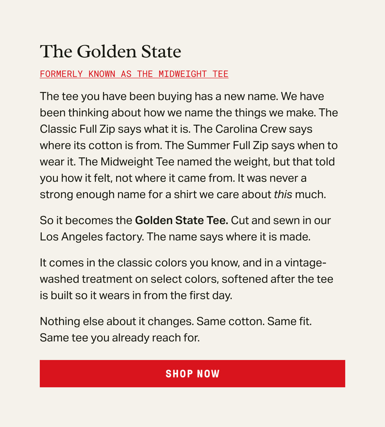Viewport: 385px width, 427px height.
Task: Click the heading The Golden State
Action: click(x=111, y=52)
